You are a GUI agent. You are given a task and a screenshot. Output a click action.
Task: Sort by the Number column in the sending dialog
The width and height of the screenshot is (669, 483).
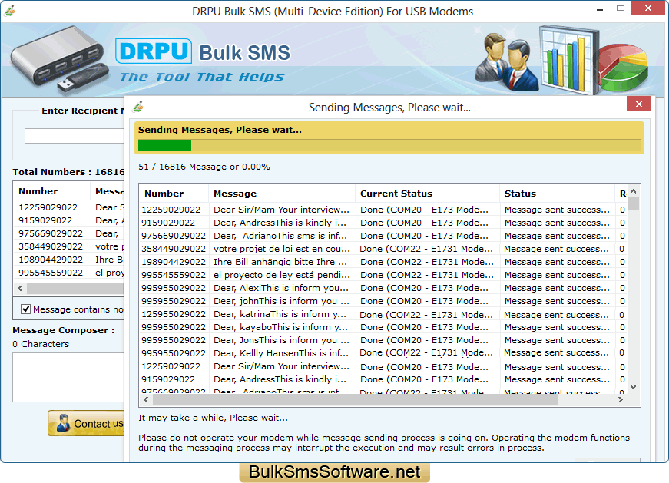pyautogui.click(x=174, y=194)
